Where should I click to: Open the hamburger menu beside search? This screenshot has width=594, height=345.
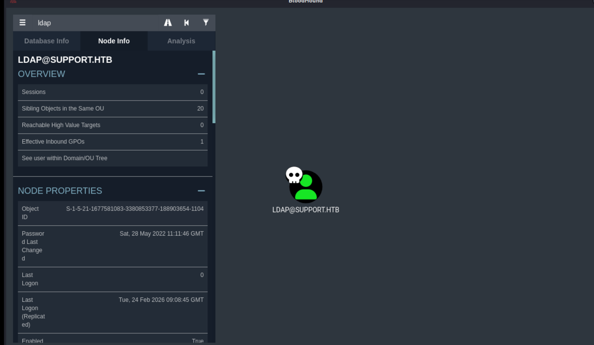click(23, 23)
